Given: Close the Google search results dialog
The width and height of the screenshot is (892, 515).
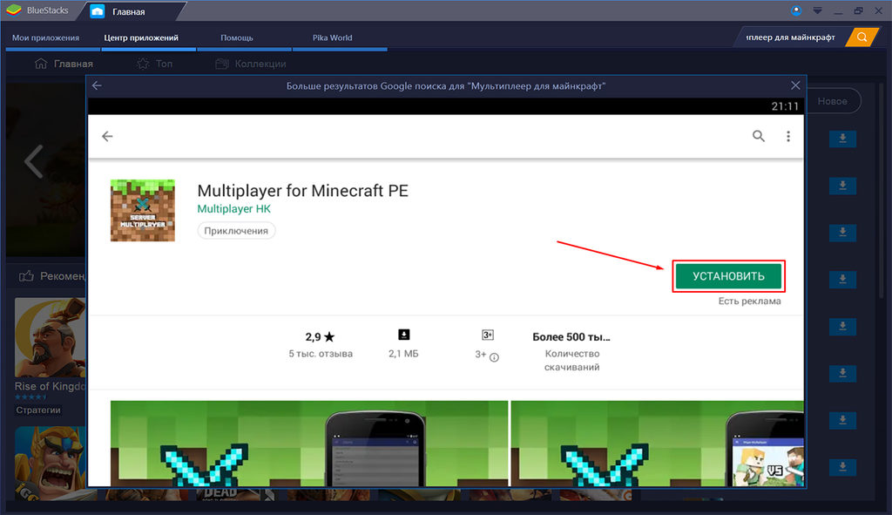Looking at the screenshot, I should point(795,85).
